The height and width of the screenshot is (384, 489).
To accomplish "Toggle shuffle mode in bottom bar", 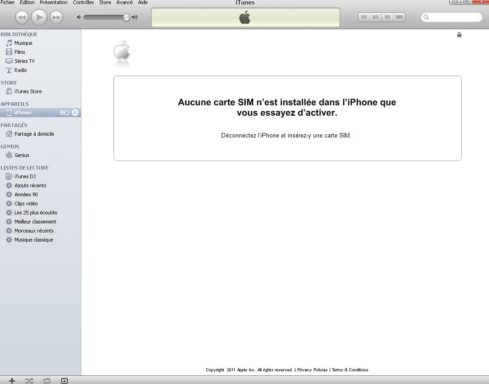I will (x=29, y=380).
